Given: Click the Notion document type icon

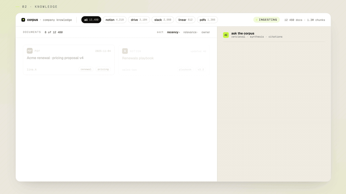Looking at the screenshot, I should [125, 51].
